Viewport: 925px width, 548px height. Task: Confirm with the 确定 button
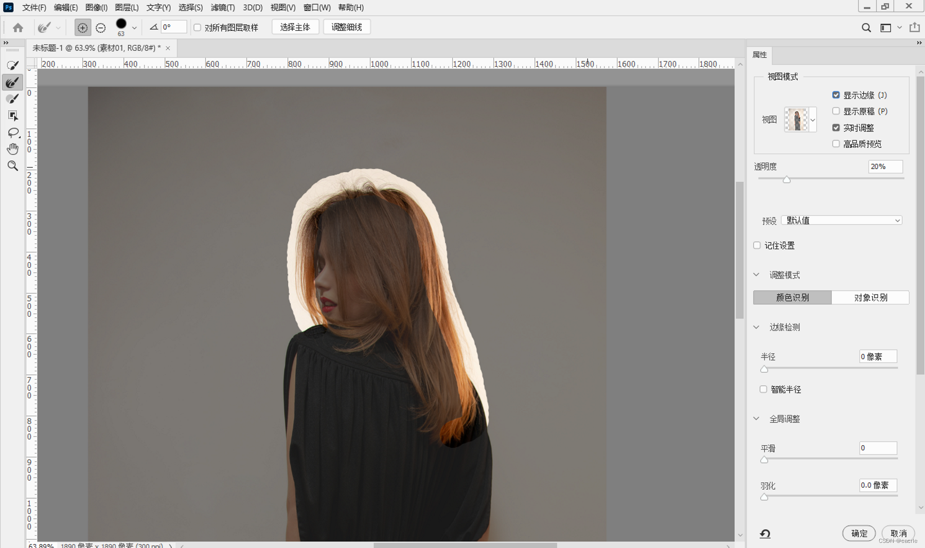pos(859,534)
